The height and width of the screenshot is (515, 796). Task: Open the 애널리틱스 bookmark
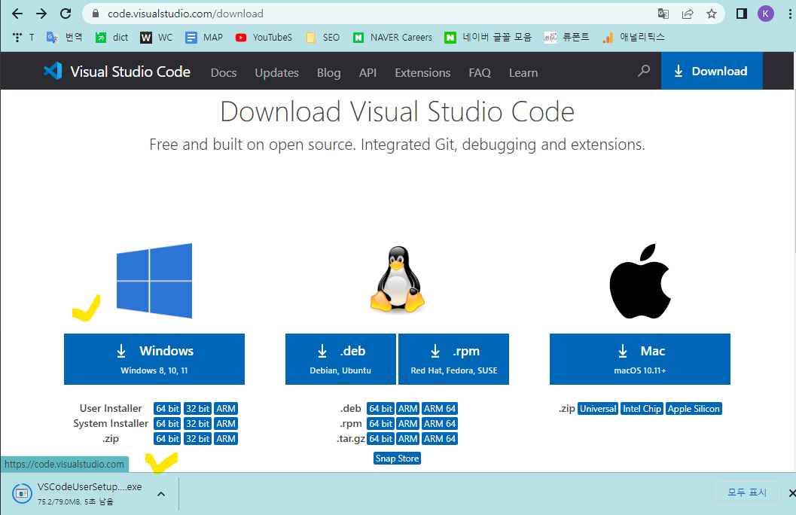pyautogui.click(x=633, y=37)
